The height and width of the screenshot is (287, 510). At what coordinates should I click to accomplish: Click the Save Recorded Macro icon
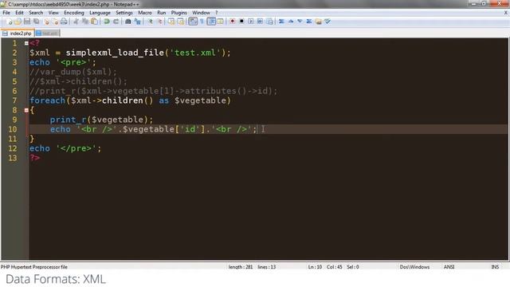point(269,22)
